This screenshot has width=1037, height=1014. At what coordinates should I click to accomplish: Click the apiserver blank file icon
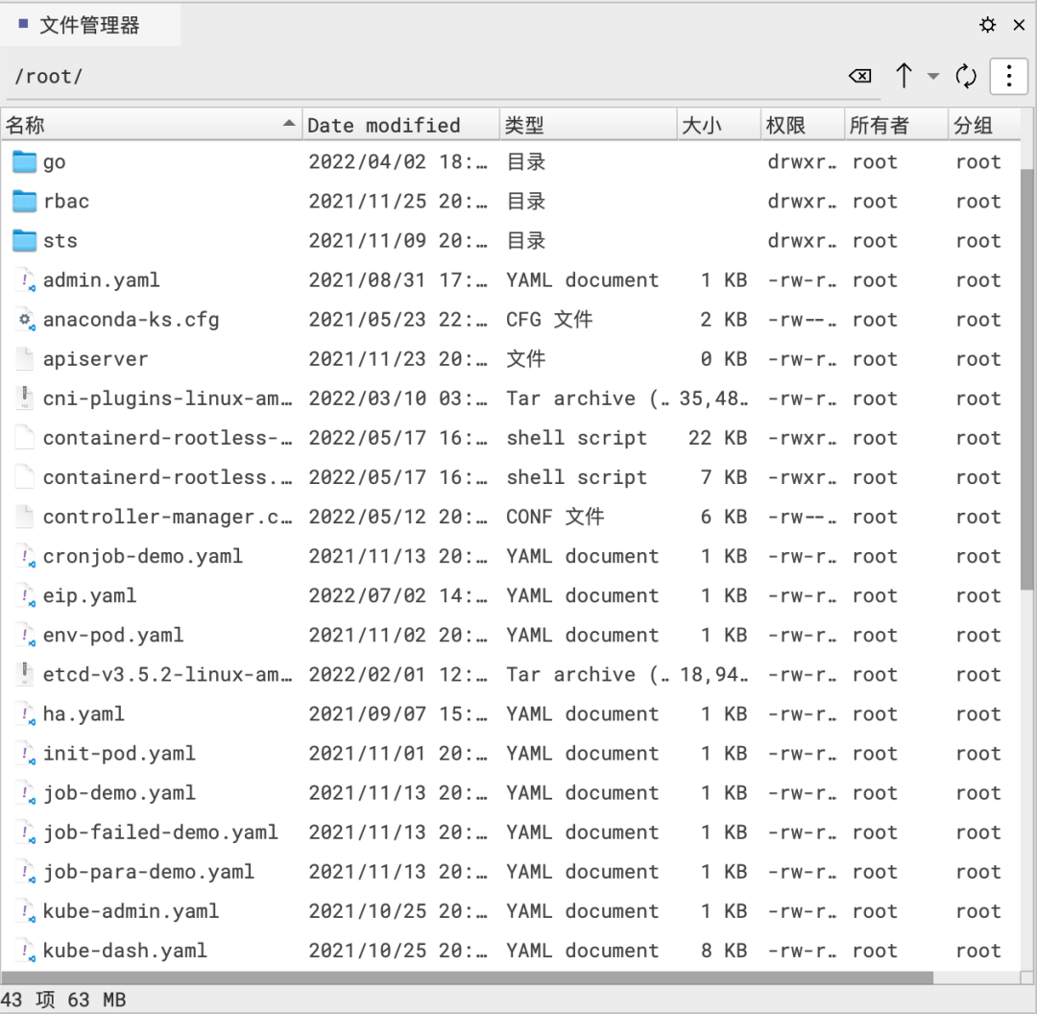[25, 359]
